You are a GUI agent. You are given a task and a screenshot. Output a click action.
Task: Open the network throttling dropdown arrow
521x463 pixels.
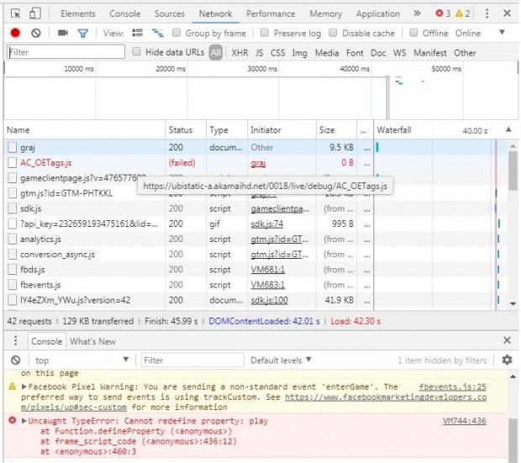[x=502, y=33]
